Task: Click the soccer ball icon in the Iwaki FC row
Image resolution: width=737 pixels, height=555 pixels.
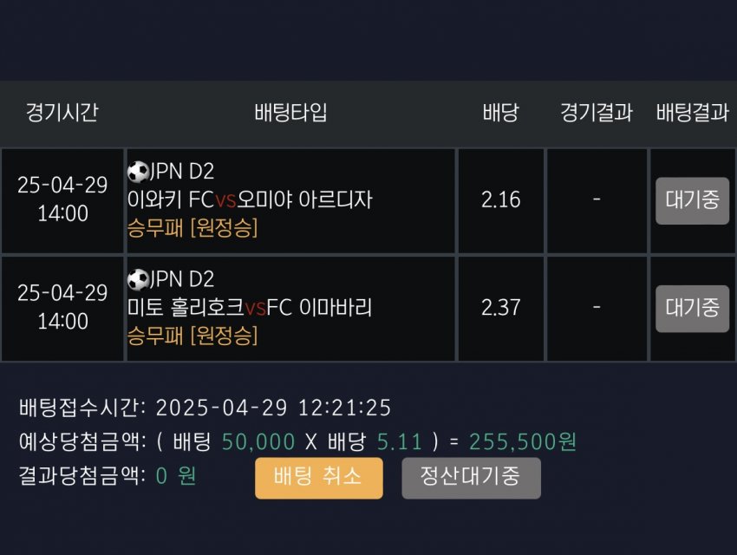Action: coord(138,171)
